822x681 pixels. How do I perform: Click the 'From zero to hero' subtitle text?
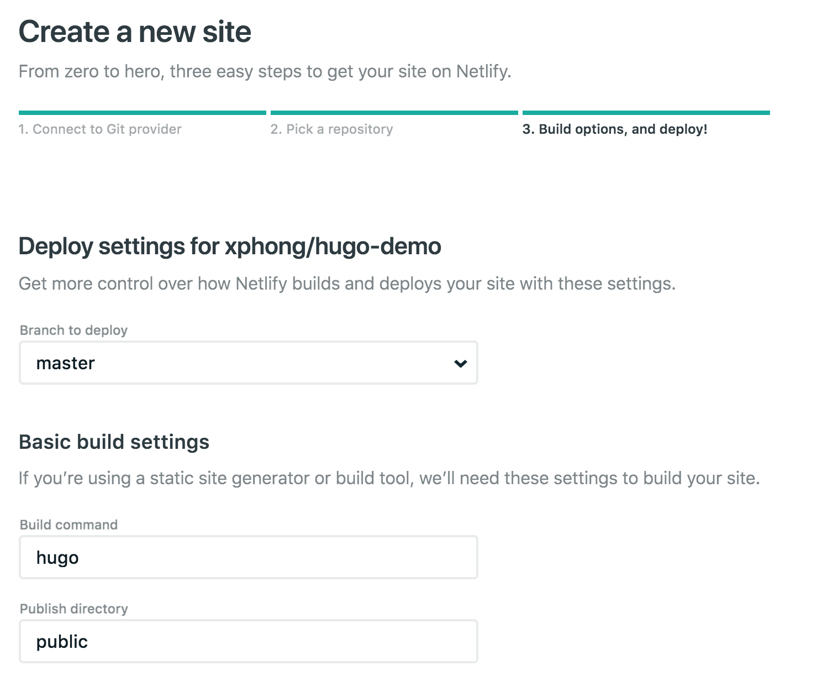click(x=265, y=72)
